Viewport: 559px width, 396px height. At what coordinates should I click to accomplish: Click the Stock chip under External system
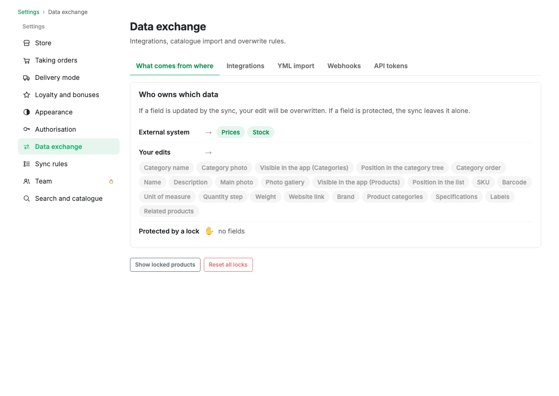[261, 132]
